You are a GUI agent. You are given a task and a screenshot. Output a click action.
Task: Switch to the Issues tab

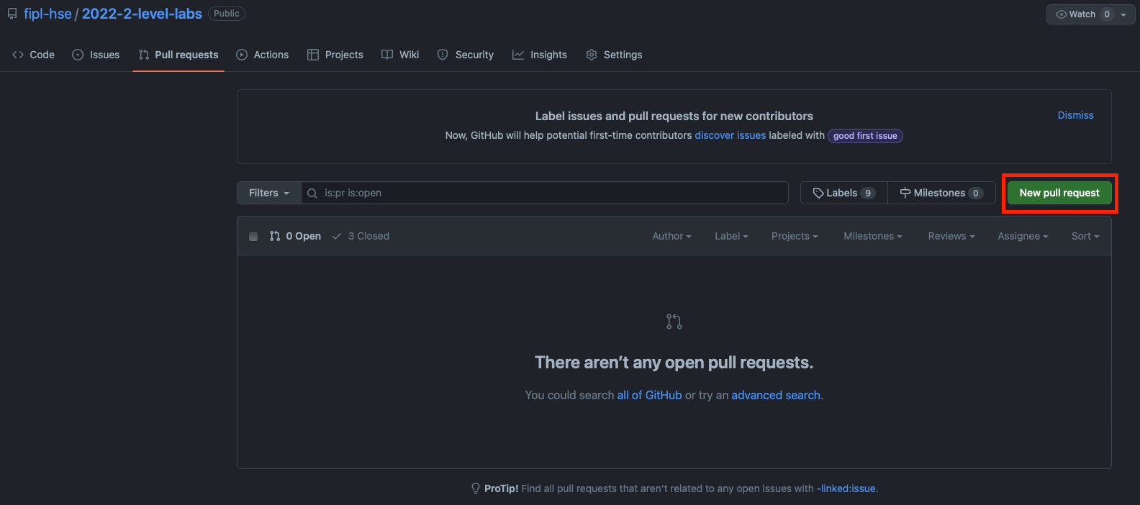pos(96,55)
